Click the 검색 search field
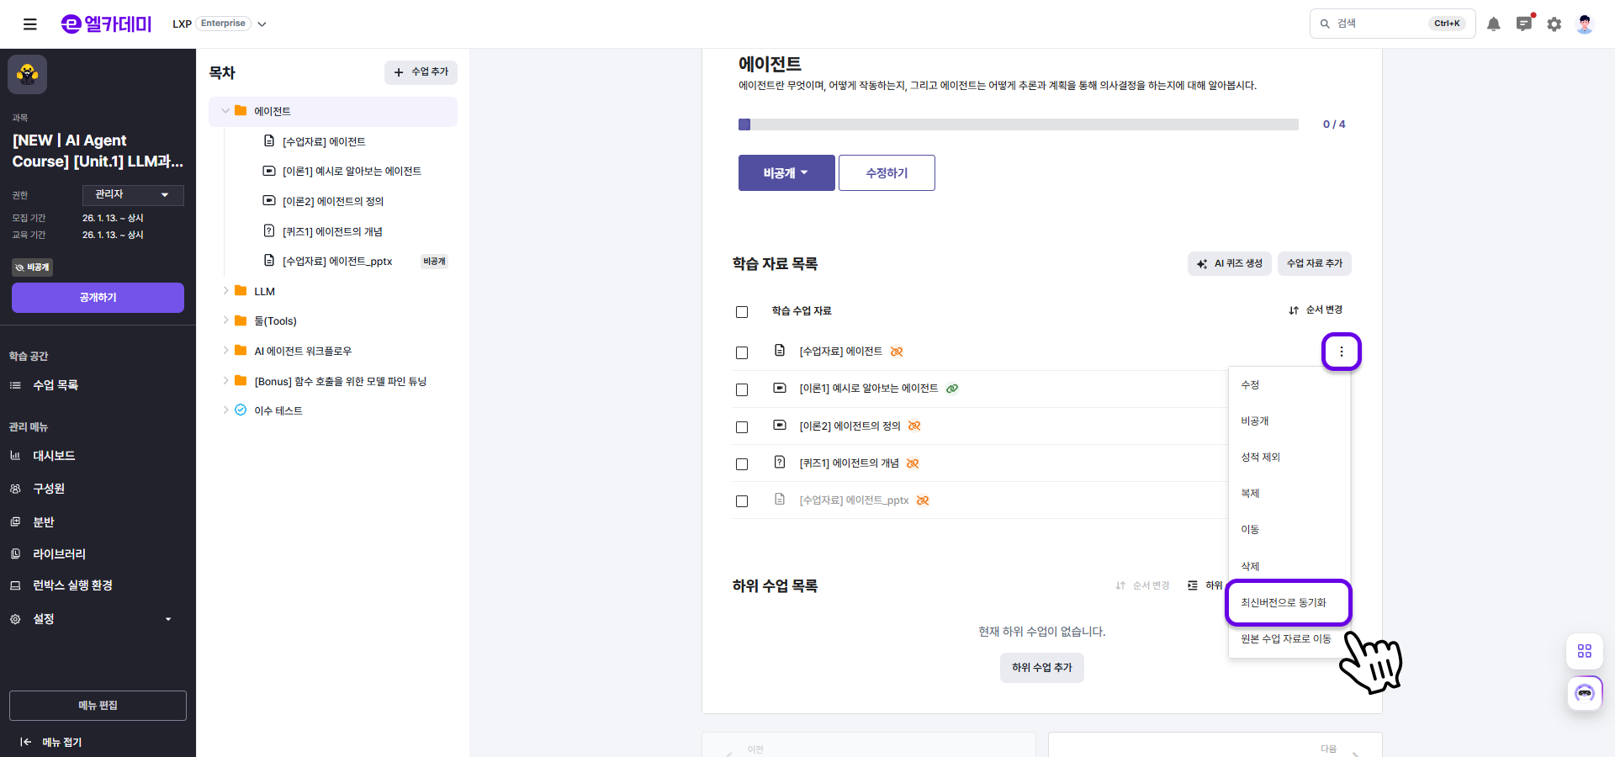1615x757 pixels. click(1378, 24)
